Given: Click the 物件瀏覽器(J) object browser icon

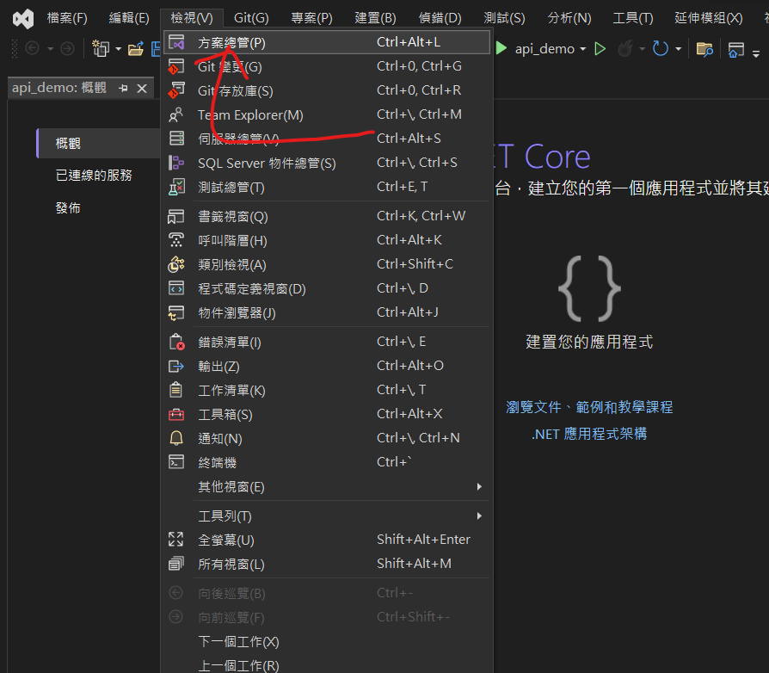Looking at the screenshot, I should click(x=176, y=312).
